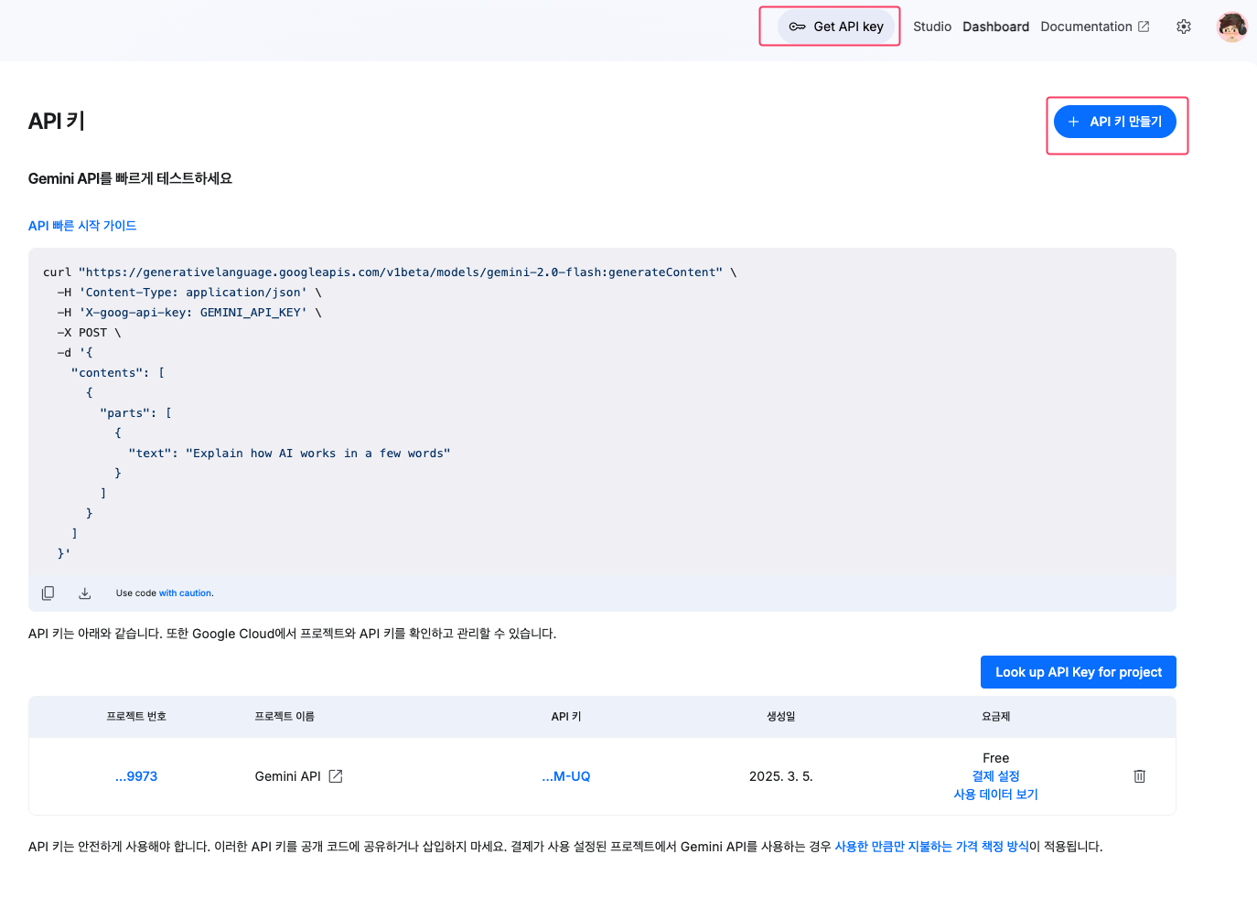
Task: Click the API 키 만들기 button
Action: click(x=1115, y=122)
